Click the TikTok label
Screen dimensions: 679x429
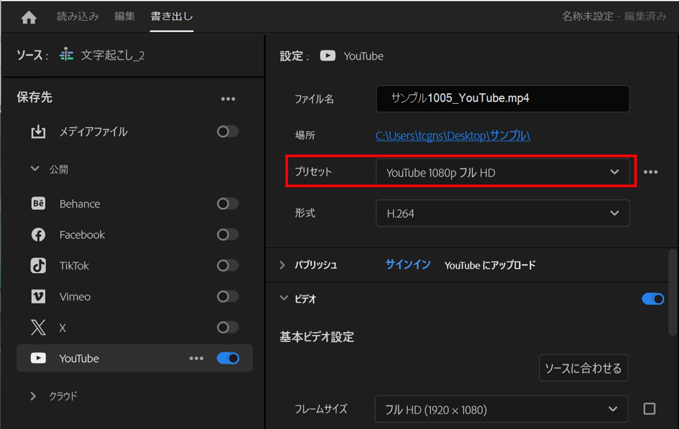click(74, 266)
